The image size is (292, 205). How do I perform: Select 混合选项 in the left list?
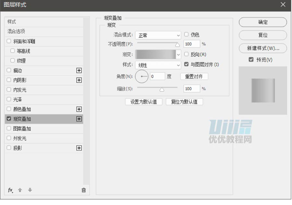point(44,31)
